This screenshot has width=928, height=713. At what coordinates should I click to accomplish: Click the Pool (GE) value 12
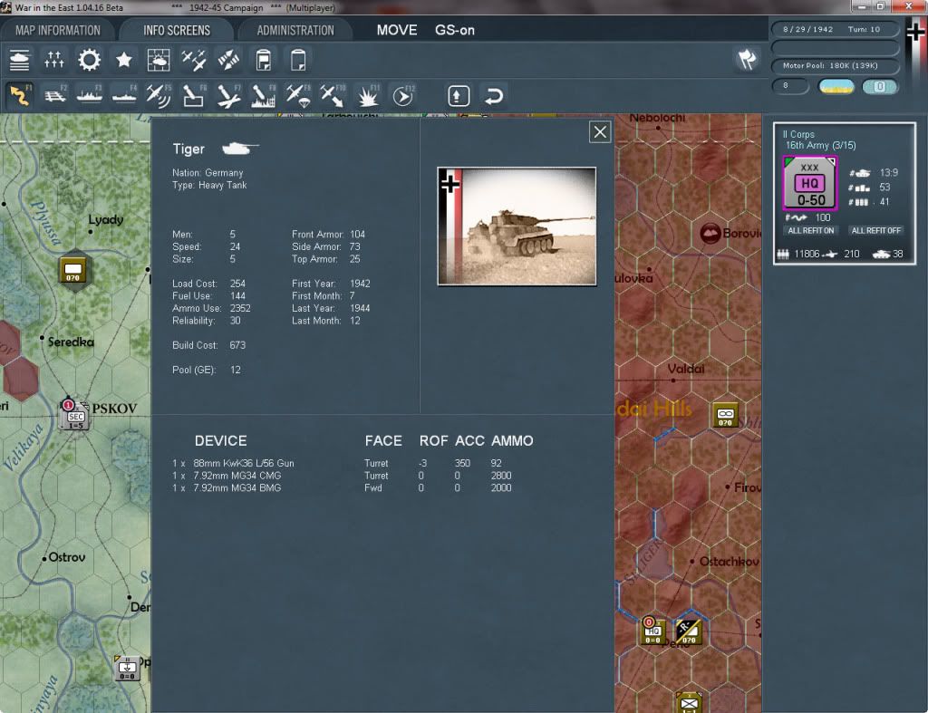click(x=235, y=370)
